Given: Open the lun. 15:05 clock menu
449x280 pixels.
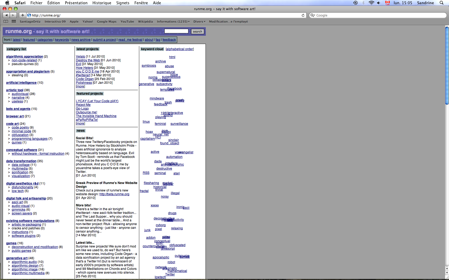Looking at the screenshot, I should [x=403, y=3].
